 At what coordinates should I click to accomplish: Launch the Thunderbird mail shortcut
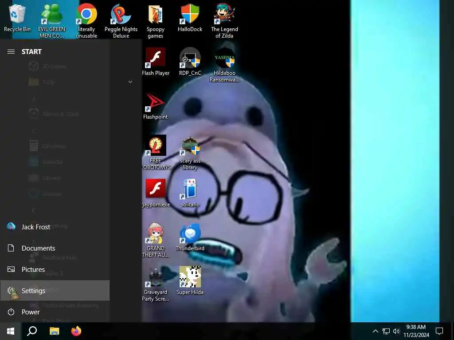(190, 237)
